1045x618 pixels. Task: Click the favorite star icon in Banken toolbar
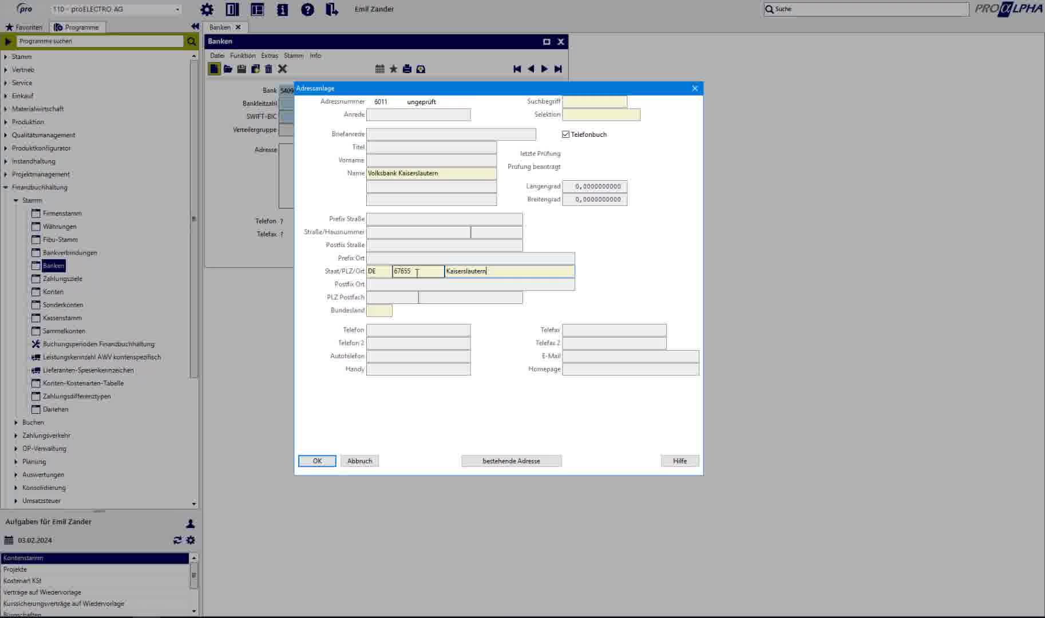click(393, 69)
